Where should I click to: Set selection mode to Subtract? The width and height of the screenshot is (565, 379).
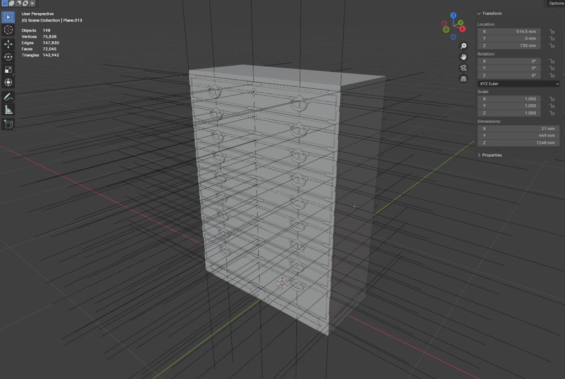click(x=18, y=3)
